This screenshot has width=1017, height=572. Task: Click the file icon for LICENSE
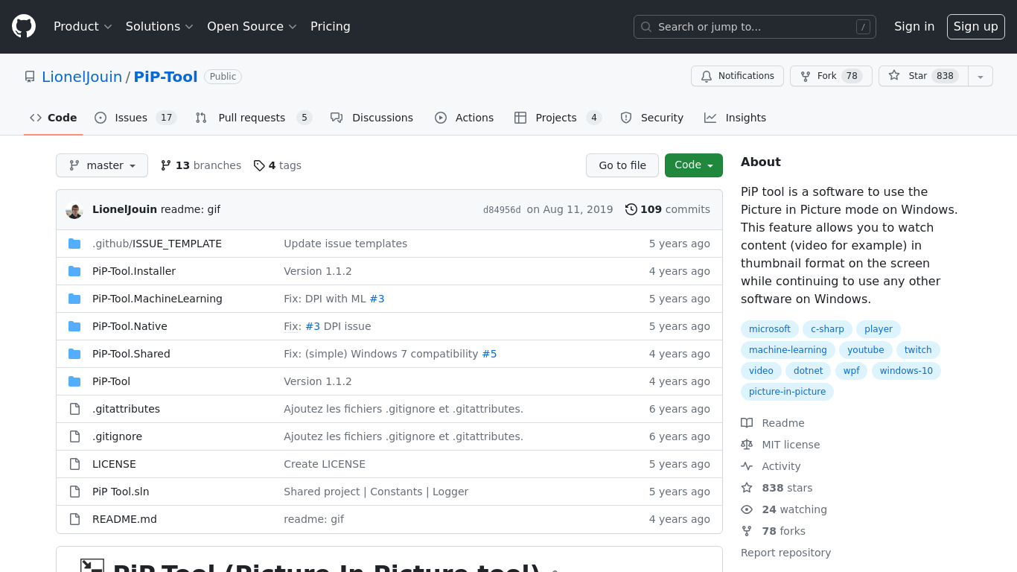tap(74, 464)
